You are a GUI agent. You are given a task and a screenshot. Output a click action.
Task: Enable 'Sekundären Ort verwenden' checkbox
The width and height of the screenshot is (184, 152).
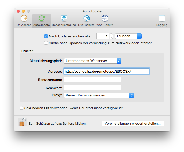(21, 108)
